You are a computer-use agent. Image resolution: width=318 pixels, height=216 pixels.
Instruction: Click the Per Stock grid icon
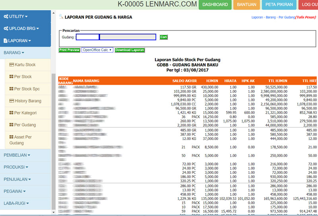coord(12,76)
